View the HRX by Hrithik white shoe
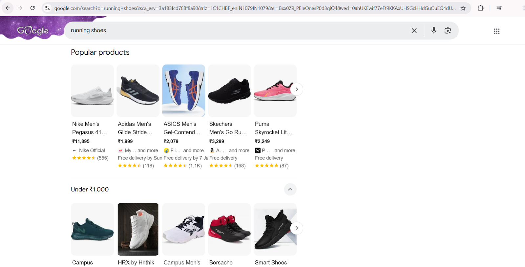This screenshot has width=525, height=267. click(x=138, y=229)
